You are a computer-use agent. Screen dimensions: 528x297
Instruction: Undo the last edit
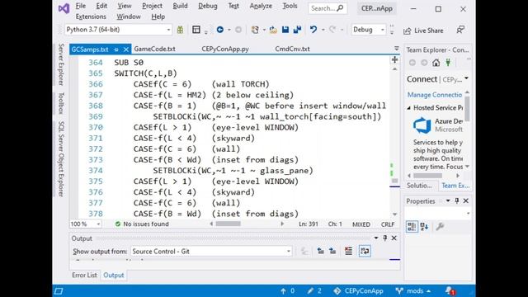pos(313,30)
